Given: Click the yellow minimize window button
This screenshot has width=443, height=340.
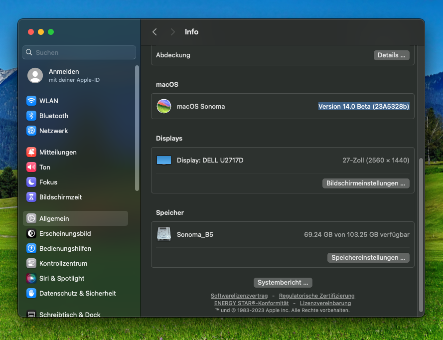Looking at the screenshot, I should (41, 32).
